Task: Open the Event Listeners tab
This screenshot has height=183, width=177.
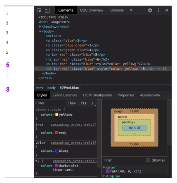Action: pyautogui.click(x=65, y=95)
